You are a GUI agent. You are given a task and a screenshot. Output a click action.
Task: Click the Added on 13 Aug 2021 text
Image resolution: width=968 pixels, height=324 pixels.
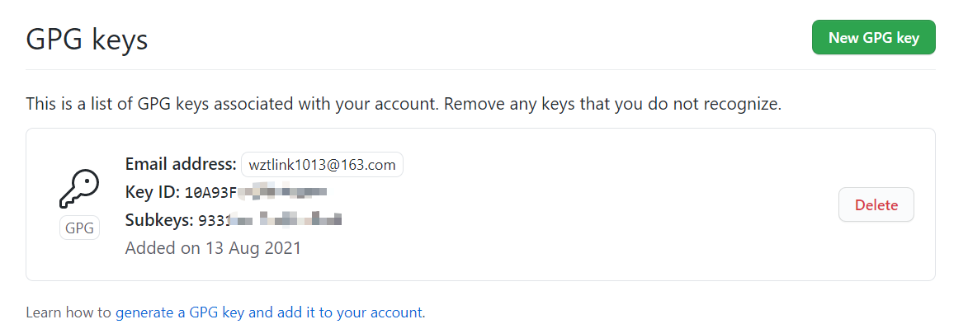pos(213,248)
